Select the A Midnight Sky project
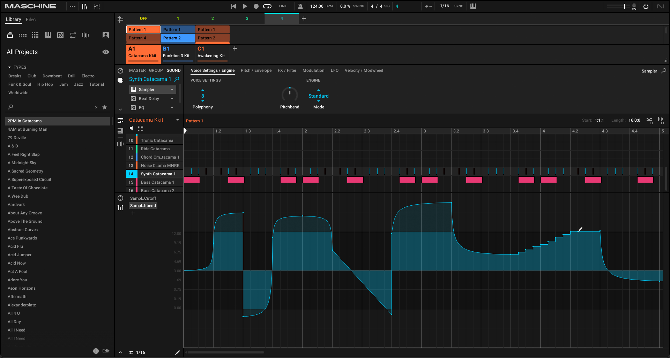Screen dimensions: 670x358 tap(22, 163)
